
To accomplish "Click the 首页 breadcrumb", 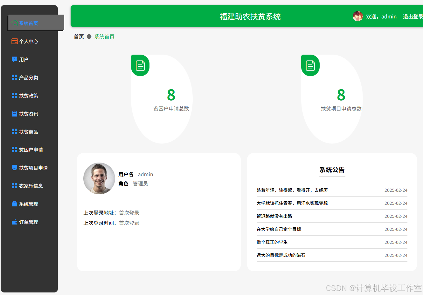I will pos(79,37).
